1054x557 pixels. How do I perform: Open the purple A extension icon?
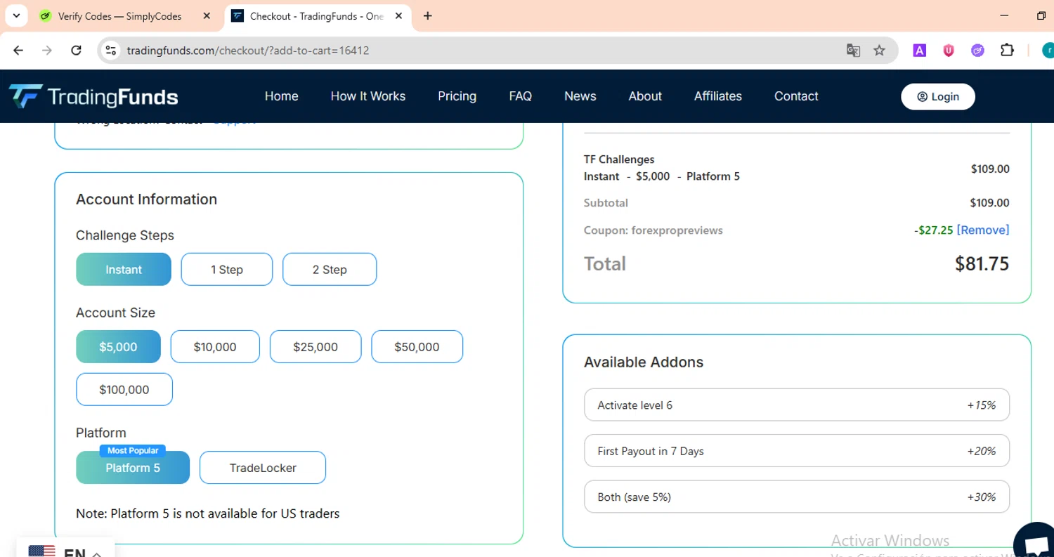pos(919,51)
